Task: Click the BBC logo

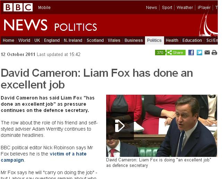Action: (18, 7)
